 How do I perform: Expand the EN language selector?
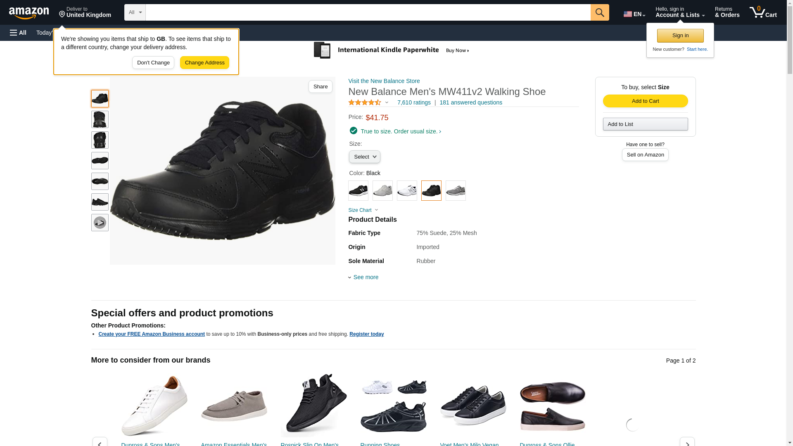click(x=634, y=14)
